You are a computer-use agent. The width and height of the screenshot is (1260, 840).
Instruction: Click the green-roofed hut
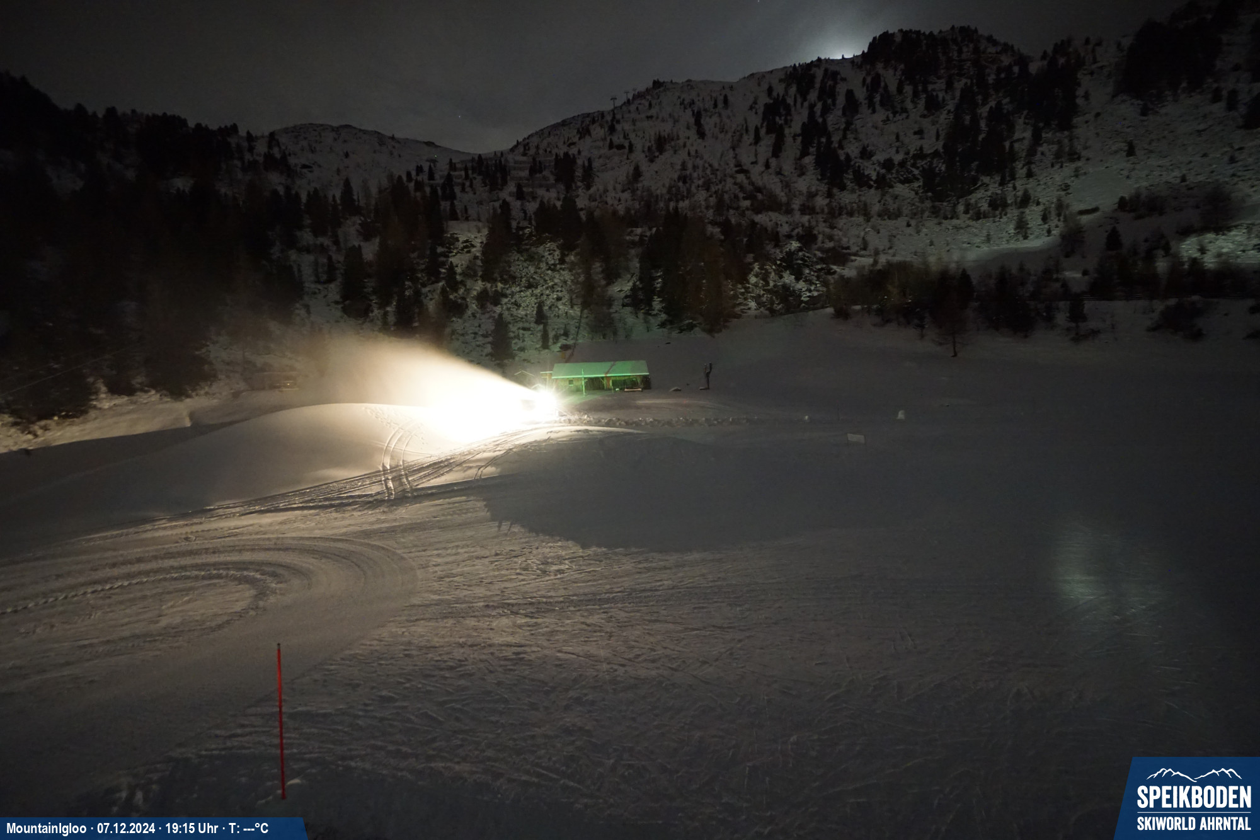pyautogui.click(x=599, y=375)
